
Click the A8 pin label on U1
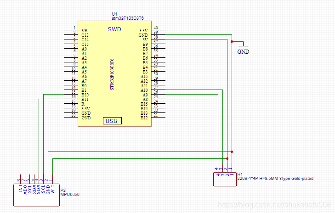click(x=145, y=100)
